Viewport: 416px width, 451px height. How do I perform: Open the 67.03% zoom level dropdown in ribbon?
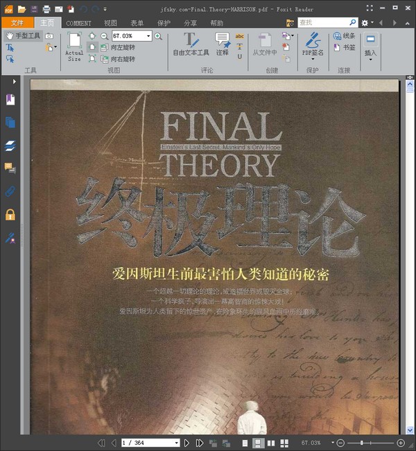[148, 36]
